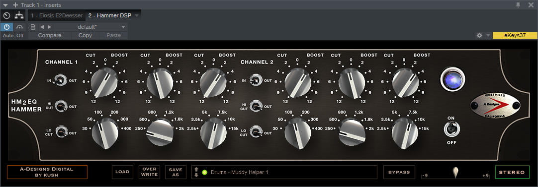Image resolution: width=538 pixels, height=187 pixels.
Task: Click Channel 2 low band gain knob
Action: tap(297, 82)
